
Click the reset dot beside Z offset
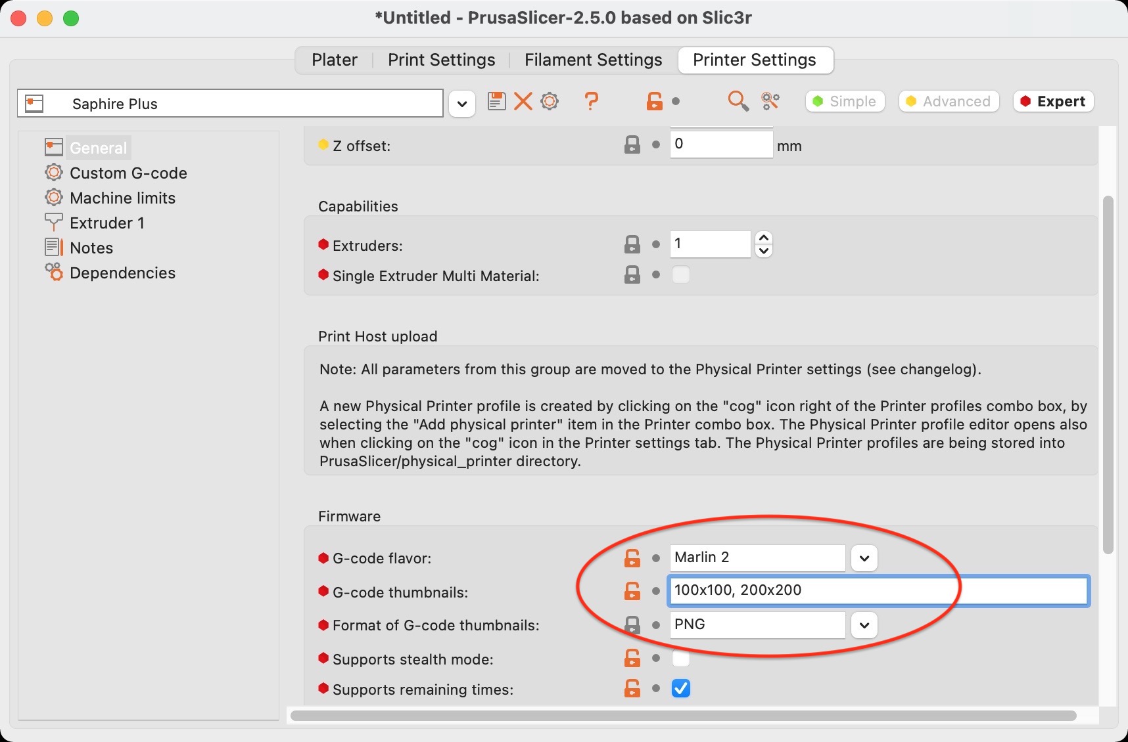(655, 144)
